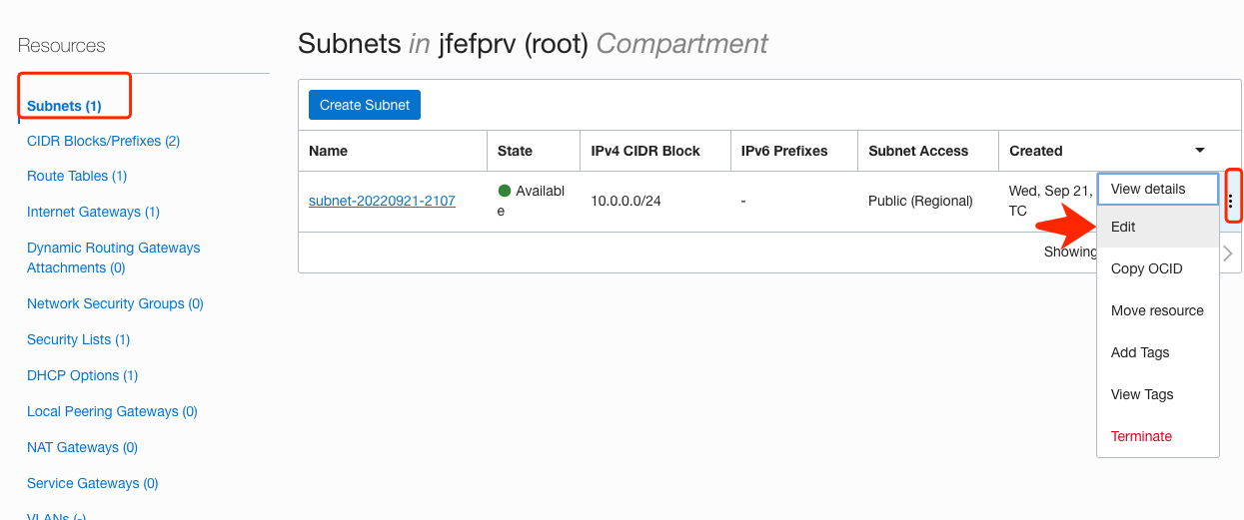This screenshot has height=520, width=1244.
Task: Go to Route Tables (1)
Action: pyautogui.click(x=77, y=176)
